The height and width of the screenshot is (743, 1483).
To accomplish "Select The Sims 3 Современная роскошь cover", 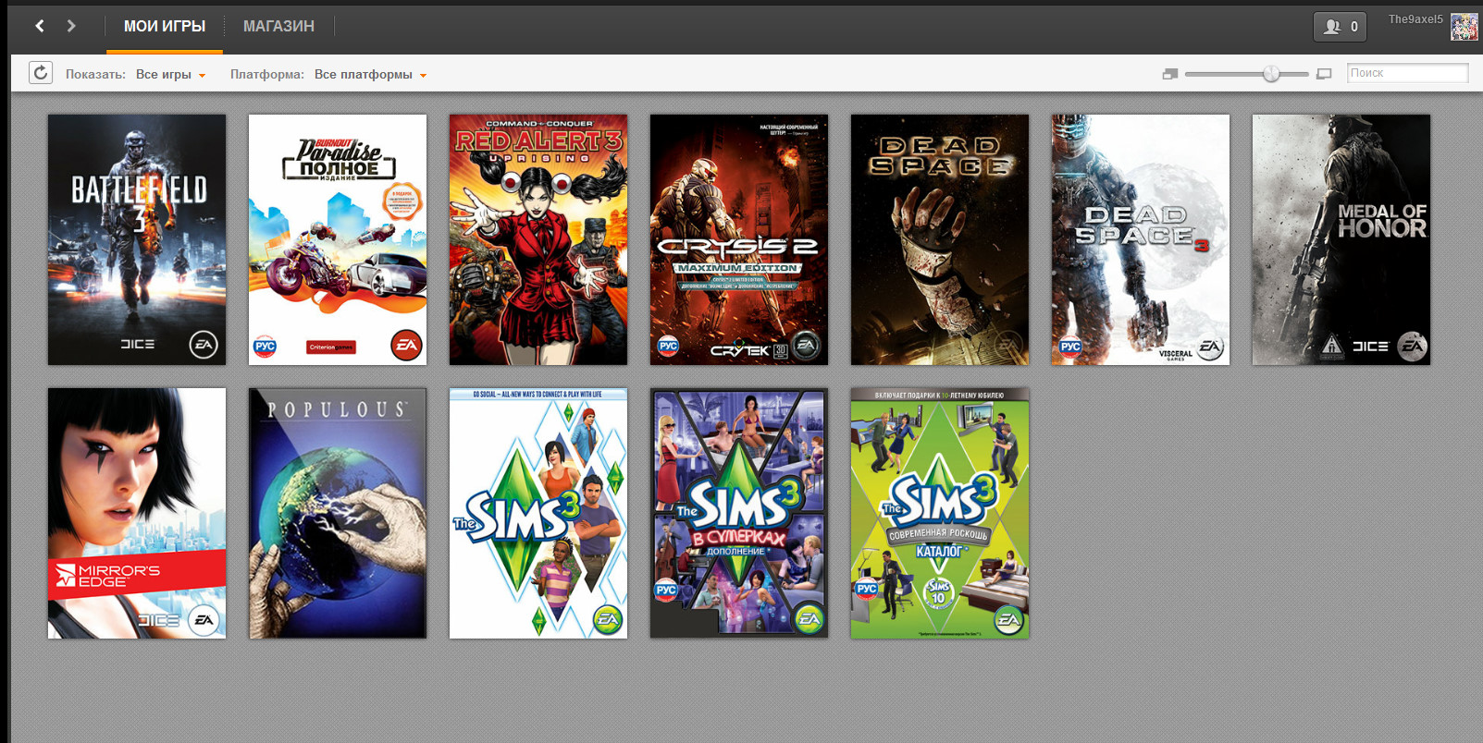I will tap(940, 513).
